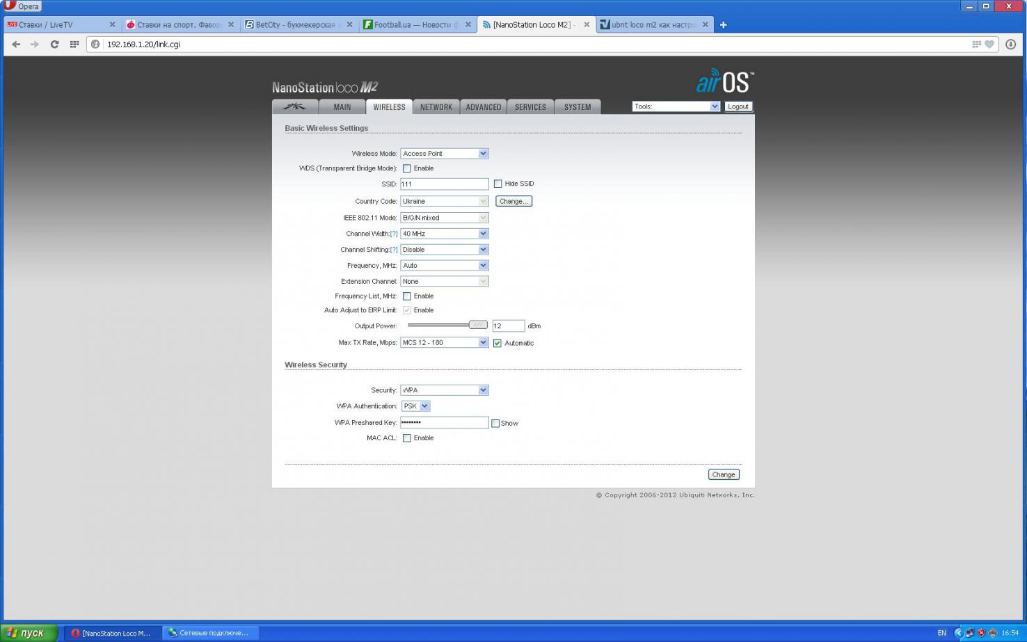This screenshot has width=1027, height=642.
Task: Open the Tools dropdown
Action: pyautogui.click(x=676, y=106)
